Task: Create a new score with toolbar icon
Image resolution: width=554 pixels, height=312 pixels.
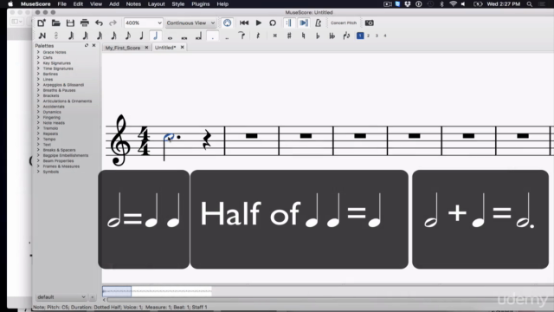Action: point(42,23)
